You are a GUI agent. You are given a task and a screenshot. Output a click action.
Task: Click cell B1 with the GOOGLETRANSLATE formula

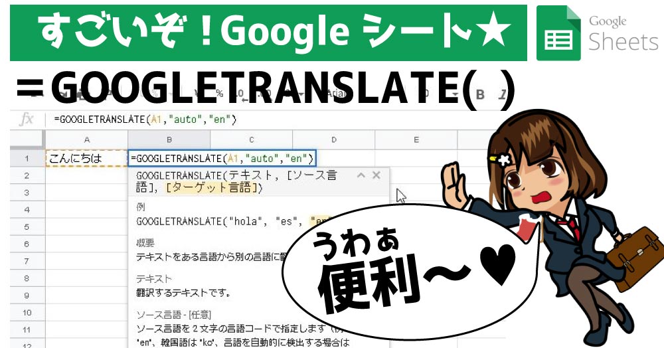(x=222, y=158)
